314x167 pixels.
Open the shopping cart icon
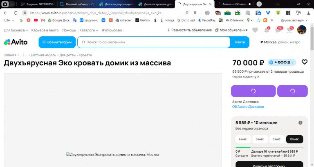click(289, 30)
